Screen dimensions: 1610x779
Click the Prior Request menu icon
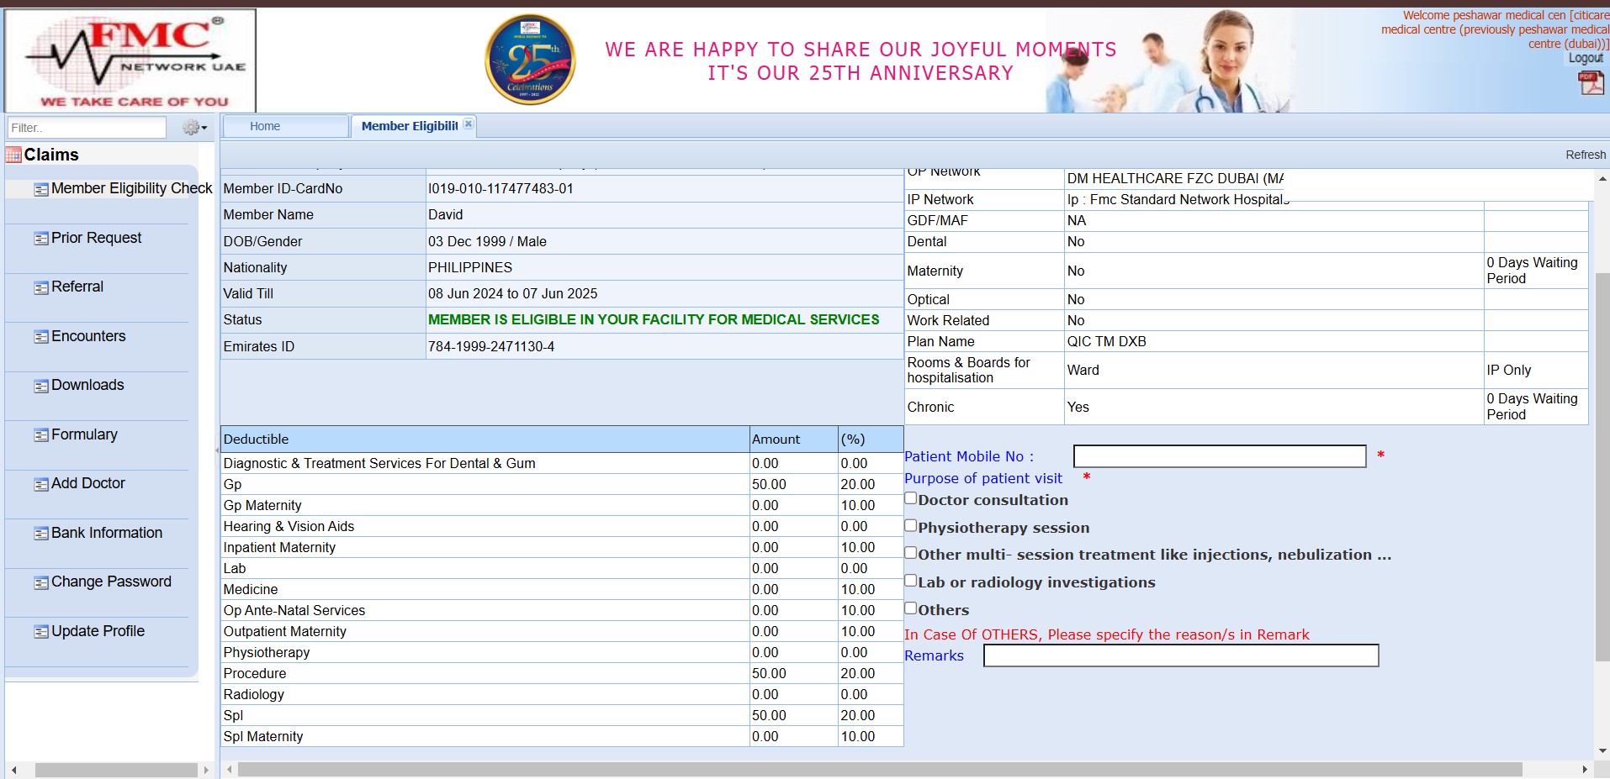click(x=40, y=239)
